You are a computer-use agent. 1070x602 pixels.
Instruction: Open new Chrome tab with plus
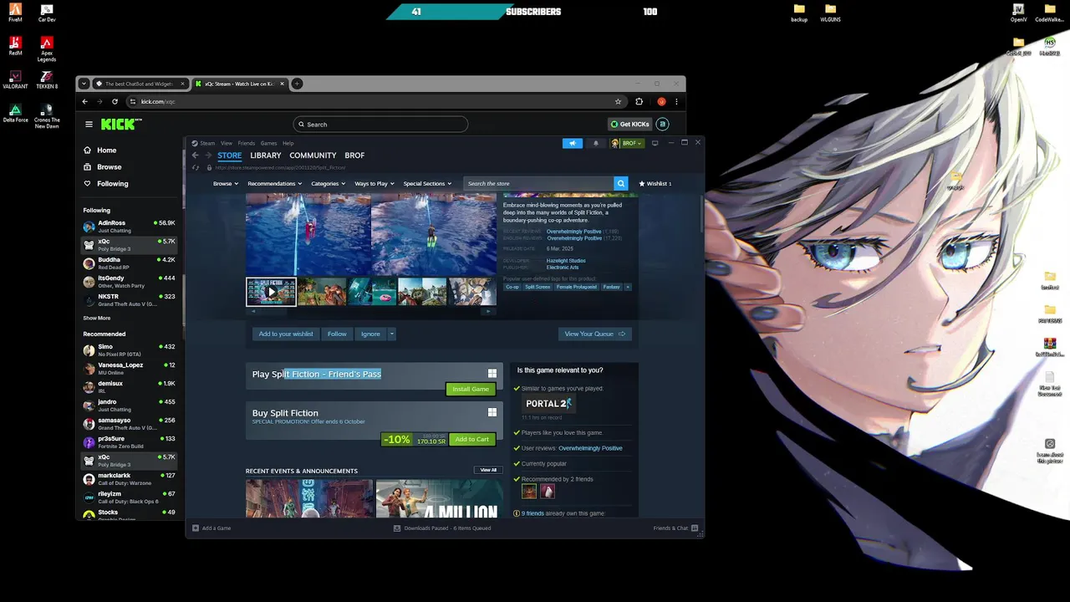pos(297,84)
